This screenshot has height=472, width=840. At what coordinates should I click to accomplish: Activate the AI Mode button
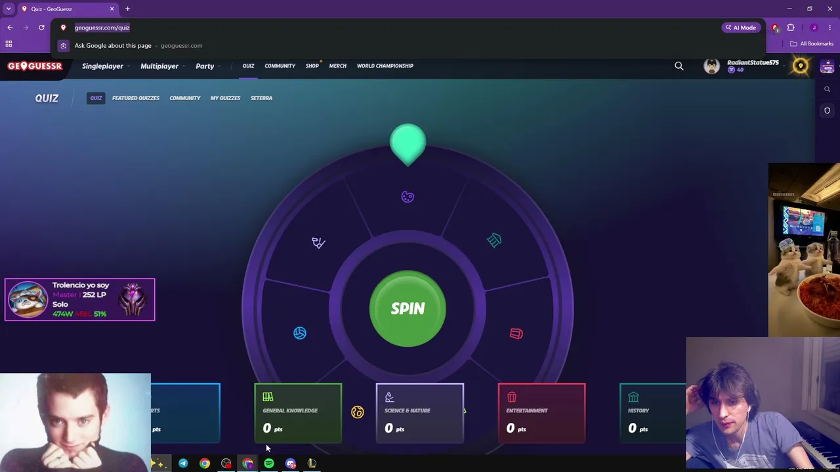coord(740,28)
